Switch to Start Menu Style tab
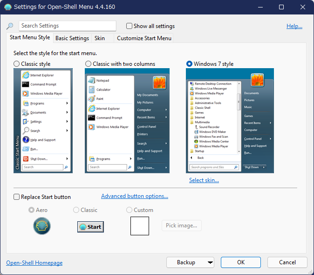This screenshot has height=275, width=314. (30, 37)
